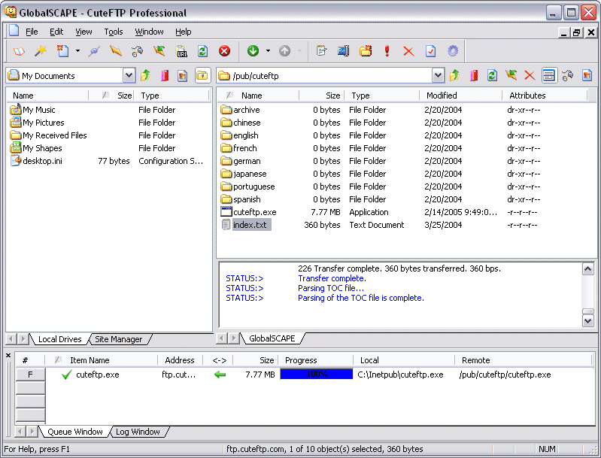This screenshot has height=458, width=601.
Task: Open the New document dropdown arrow
Action: (x=77, y=51)
